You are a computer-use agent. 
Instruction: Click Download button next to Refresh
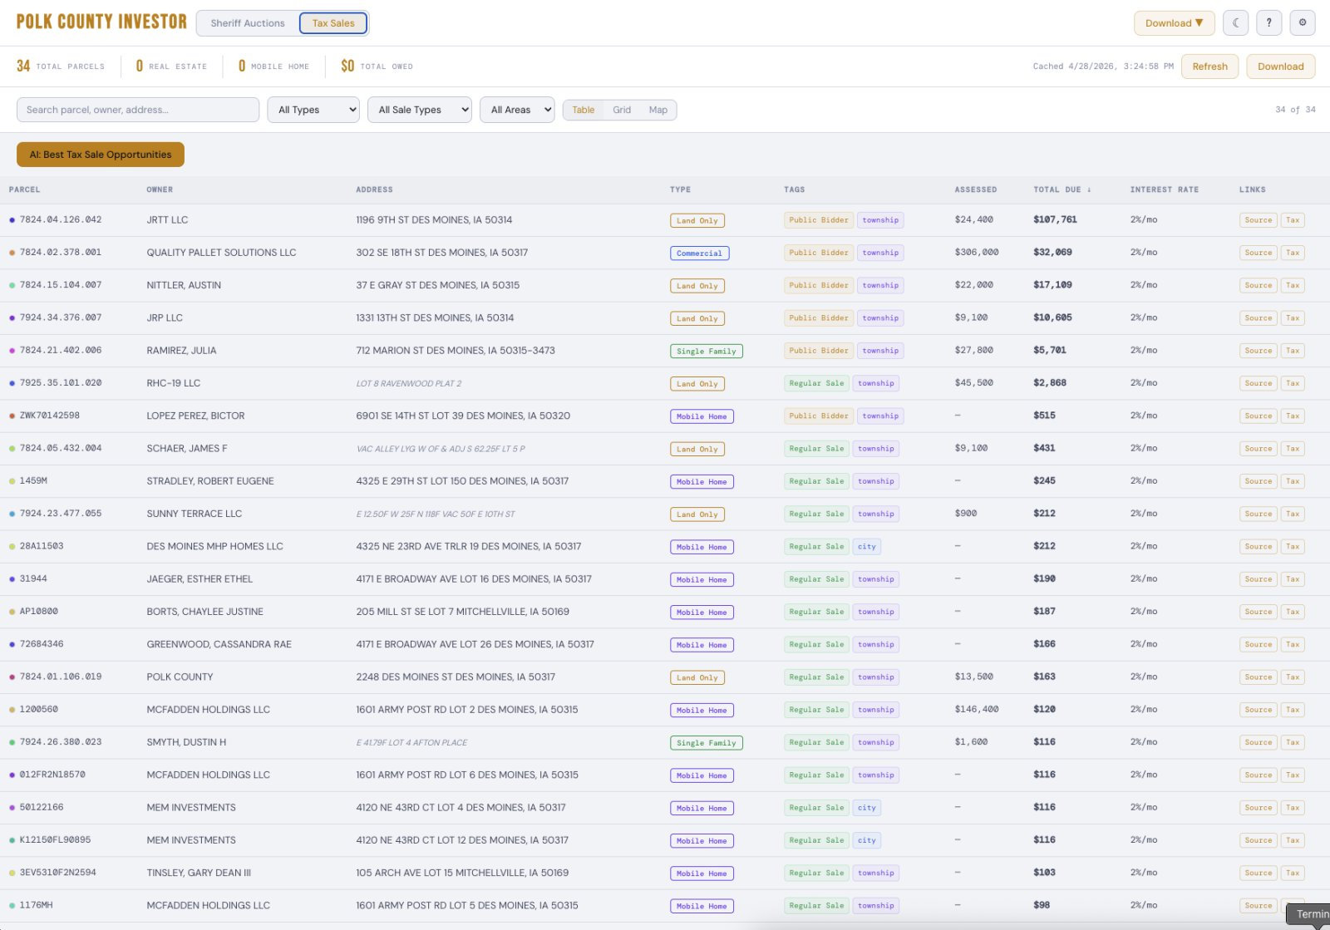(x=1280, y=66)
